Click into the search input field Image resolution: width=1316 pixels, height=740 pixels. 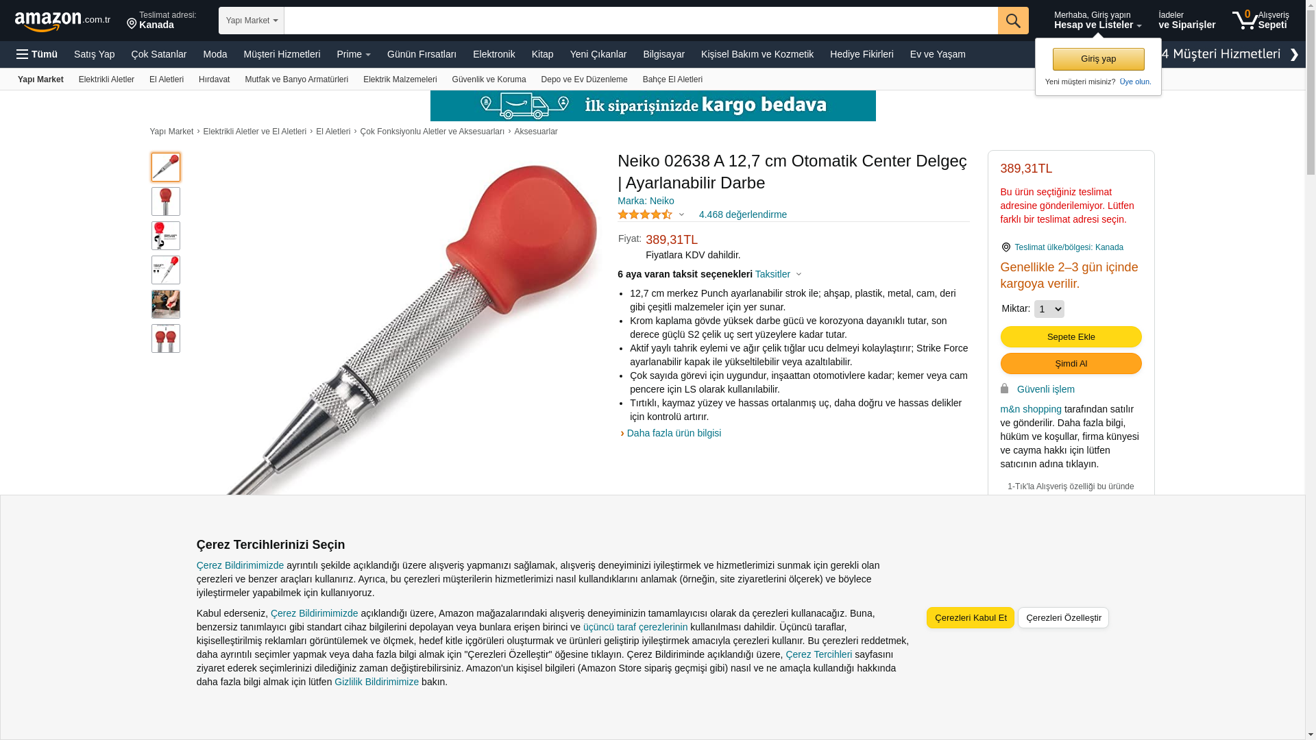pyautogui.click(x=641, y=21)
